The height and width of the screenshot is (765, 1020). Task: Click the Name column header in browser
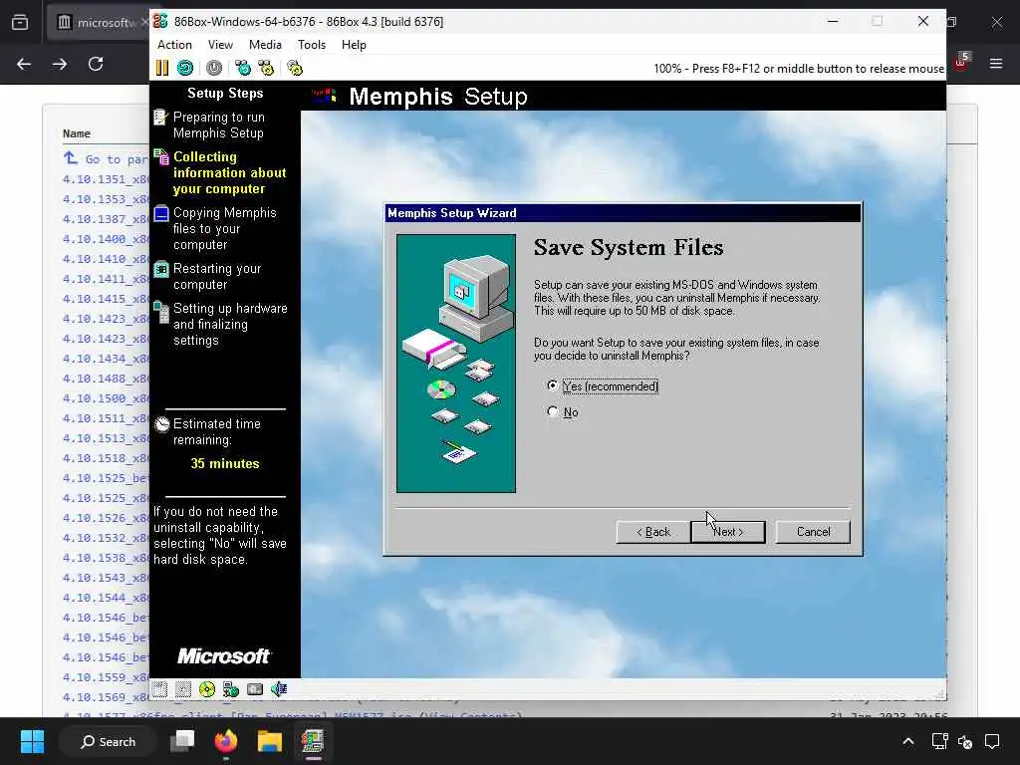(x=76, y=133)
